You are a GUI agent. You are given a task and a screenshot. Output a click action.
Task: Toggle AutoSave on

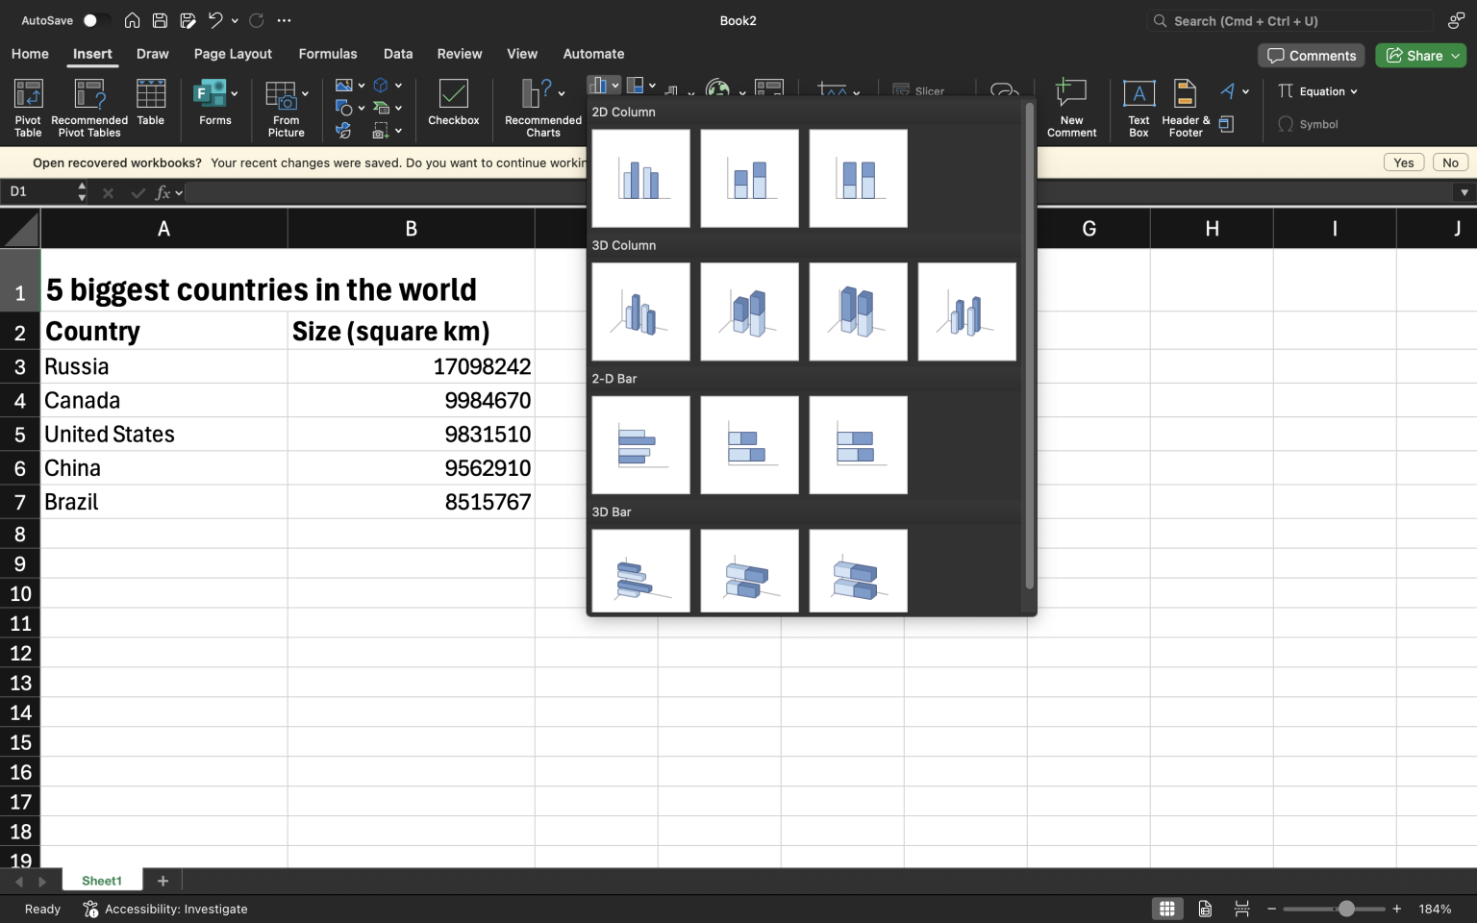pos(90,19)
